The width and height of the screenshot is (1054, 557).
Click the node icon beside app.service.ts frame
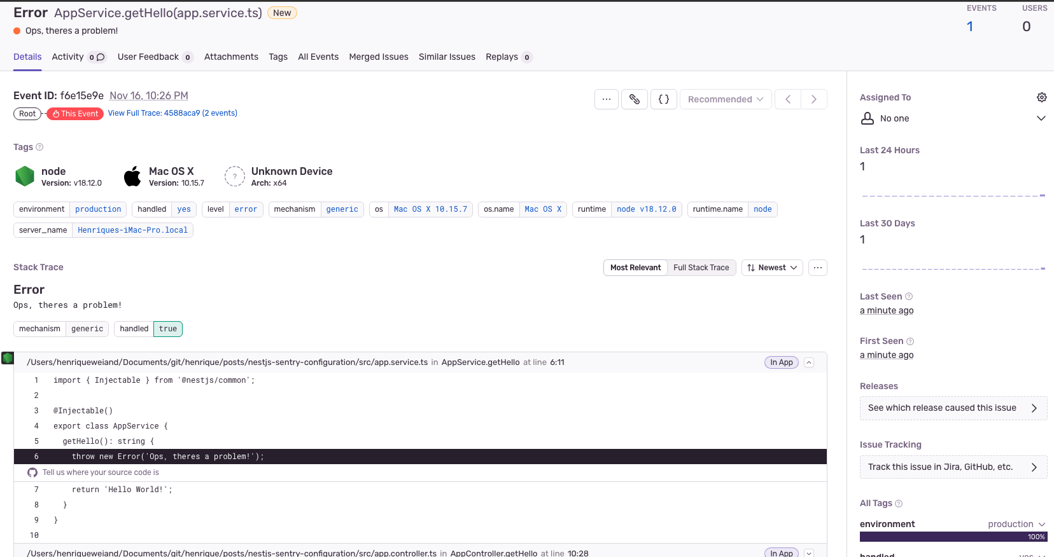(8, 358)
